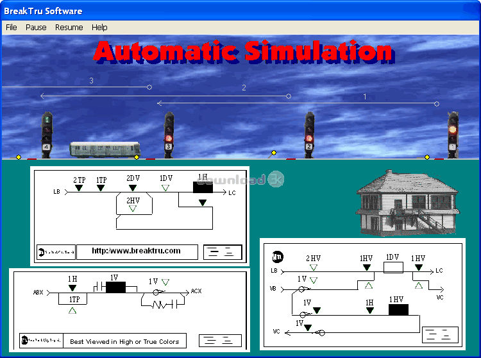Click the subway train car on the track

coord(96,149)
